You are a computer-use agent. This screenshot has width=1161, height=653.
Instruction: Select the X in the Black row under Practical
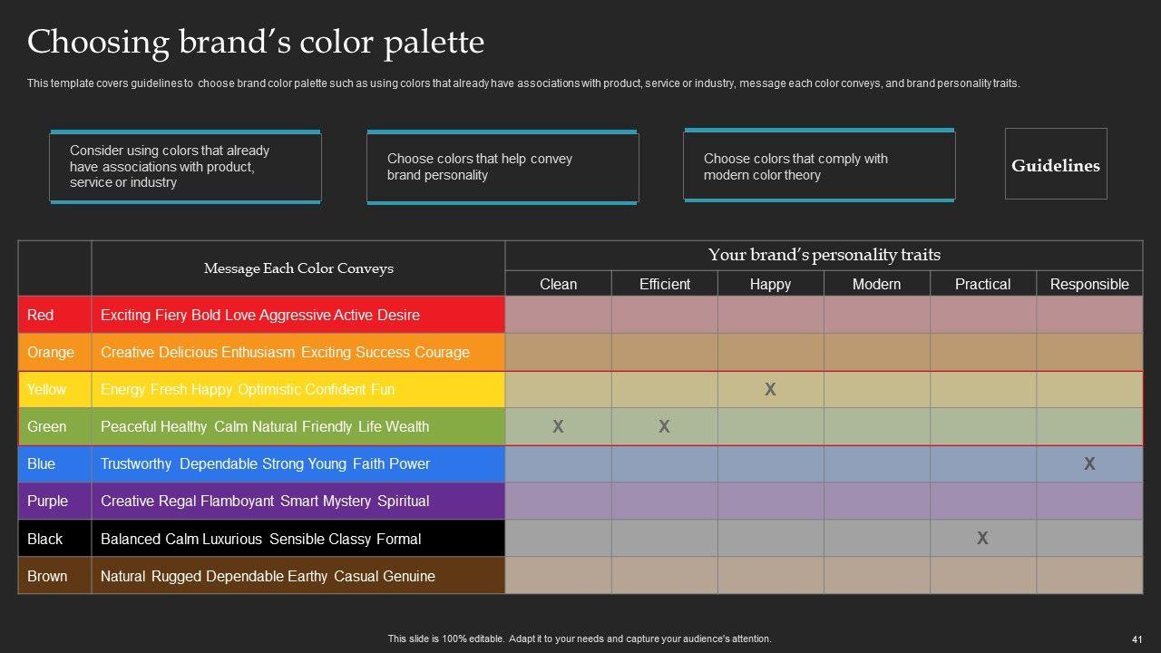pyautogui.click(x=982, y=538)
